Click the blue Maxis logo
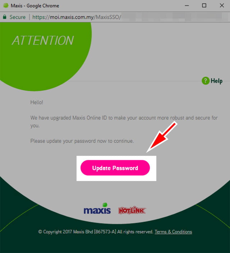 97,208
